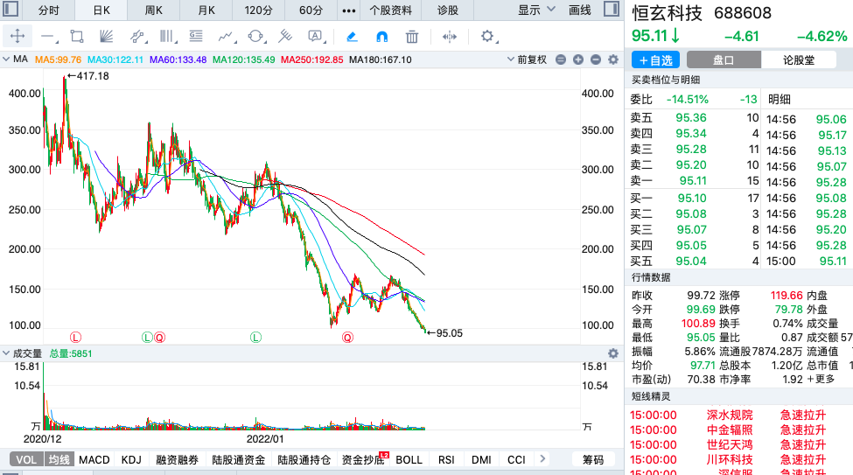Select the circle cycle drawing tool

(x=255, y=37)
